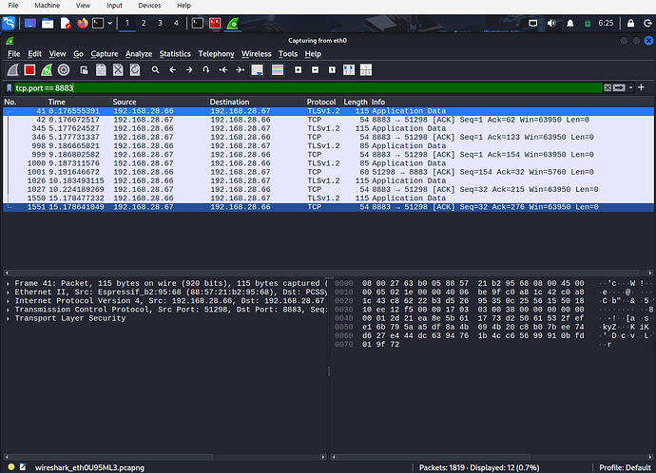Go back in packet history
Viewport: 656px width, 473px height.
pyautogui.click(x=172, y=69)
